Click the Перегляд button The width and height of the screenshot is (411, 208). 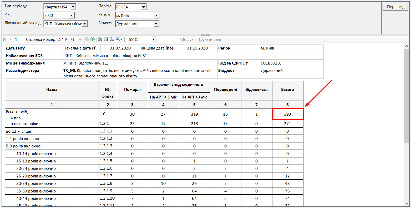tap(395, 7)
